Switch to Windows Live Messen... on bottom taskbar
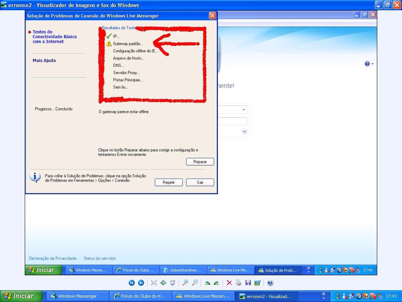The height and width of the screenshot is (302, 402). point(204,296)
